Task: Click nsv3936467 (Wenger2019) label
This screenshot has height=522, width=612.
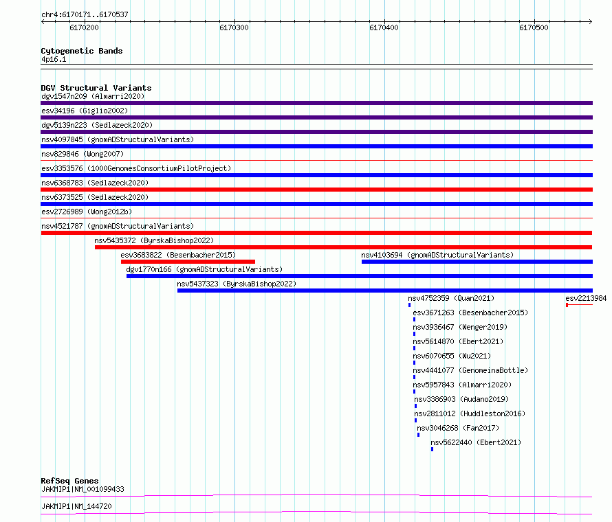Action: pyautogui.click(x=460, y=327)
